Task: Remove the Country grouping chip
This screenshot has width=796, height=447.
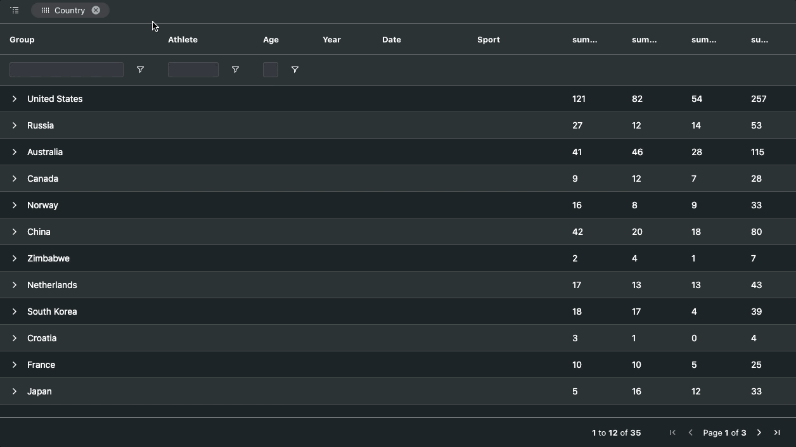Action: (x=96, y=10)
